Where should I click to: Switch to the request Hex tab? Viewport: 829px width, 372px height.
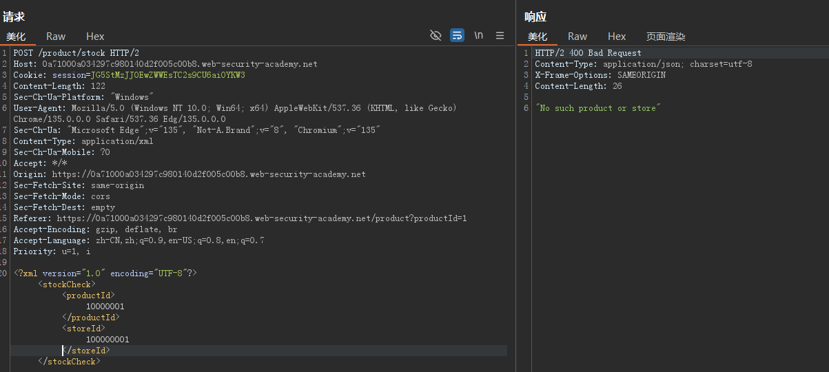(x=95, y=37)
